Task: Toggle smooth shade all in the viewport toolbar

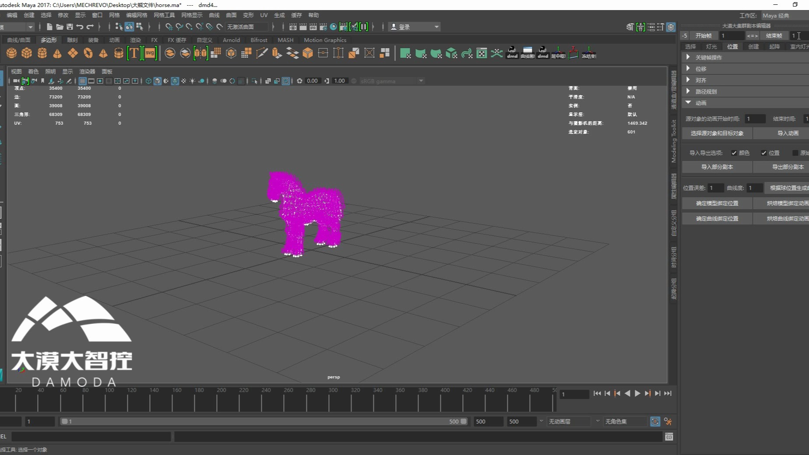Action: pos(157,81)
